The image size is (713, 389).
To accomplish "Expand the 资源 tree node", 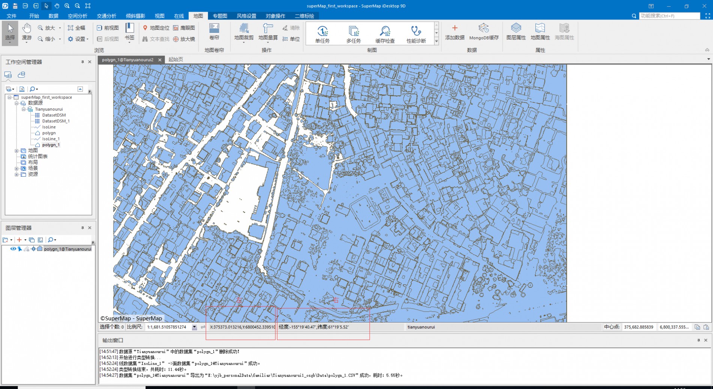I will (17, 174).
